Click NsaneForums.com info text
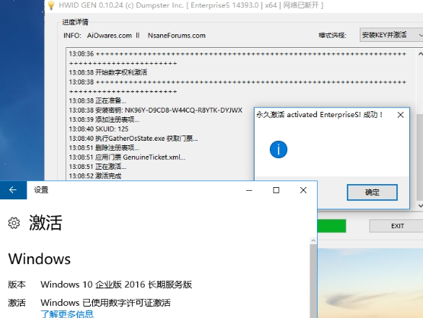 tap(176, 36)
